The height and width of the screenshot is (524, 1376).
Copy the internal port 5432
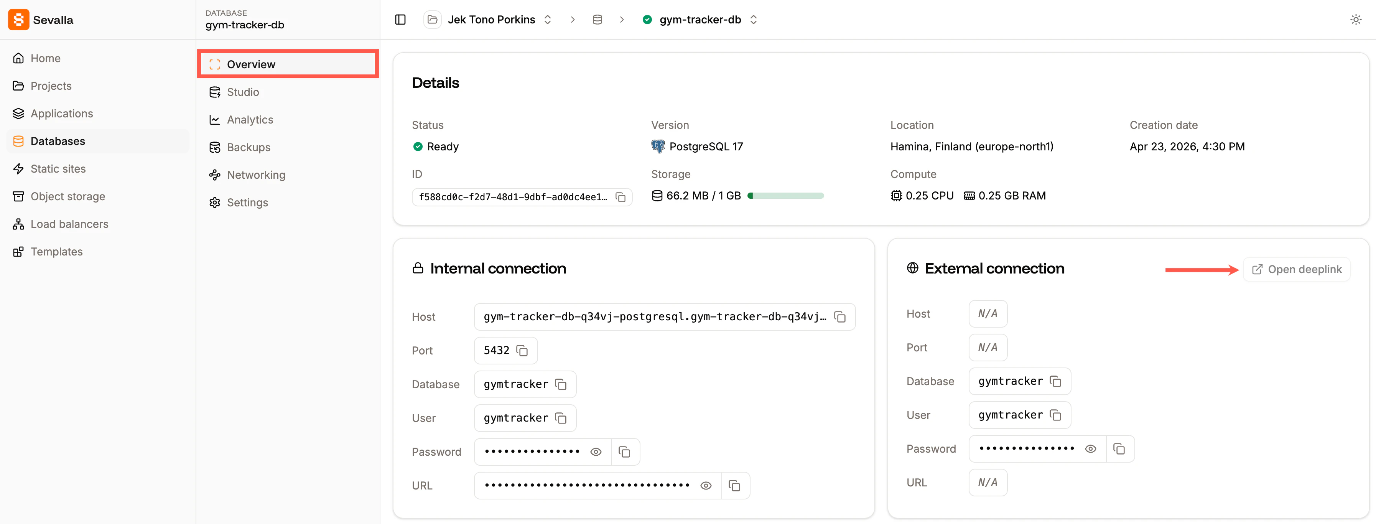522,350
